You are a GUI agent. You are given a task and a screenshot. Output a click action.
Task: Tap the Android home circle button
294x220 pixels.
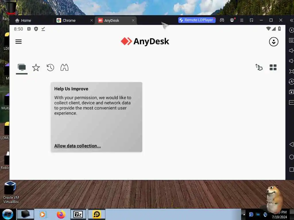point(292,157)
